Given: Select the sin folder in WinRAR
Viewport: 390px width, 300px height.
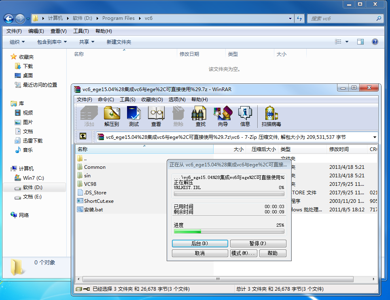Looking at the screenshot, I should (x=87, y=176).
